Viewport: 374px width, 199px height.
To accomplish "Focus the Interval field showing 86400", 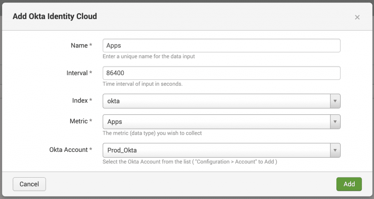I will tap(221, 73).
